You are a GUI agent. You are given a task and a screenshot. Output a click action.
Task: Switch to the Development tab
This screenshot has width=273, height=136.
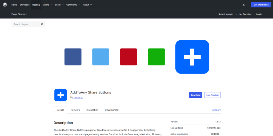(x=112, y=110)
